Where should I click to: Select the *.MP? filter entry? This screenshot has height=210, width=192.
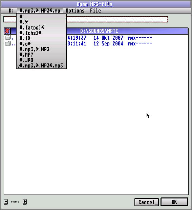41,55
